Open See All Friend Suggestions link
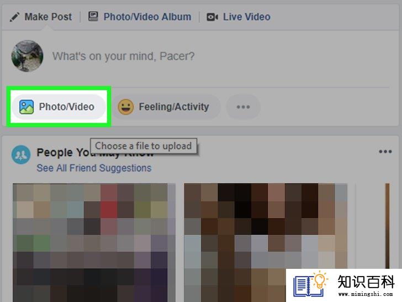Screen dimensions: 402x302 coord(94,168)
